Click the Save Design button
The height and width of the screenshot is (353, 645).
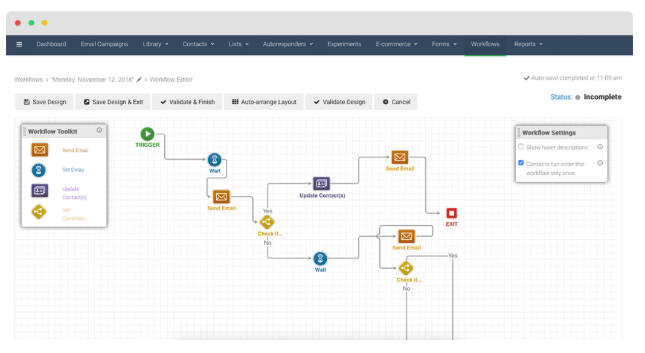click(x=45, y=102)
